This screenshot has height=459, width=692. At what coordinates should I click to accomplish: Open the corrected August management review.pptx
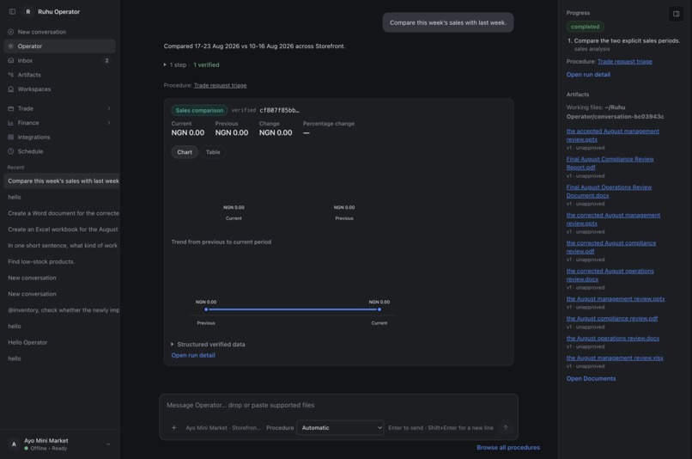point(613,219)
